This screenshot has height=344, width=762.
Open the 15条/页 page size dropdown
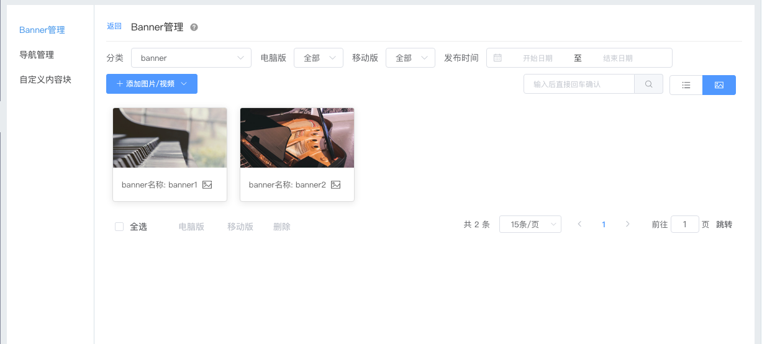530,224
